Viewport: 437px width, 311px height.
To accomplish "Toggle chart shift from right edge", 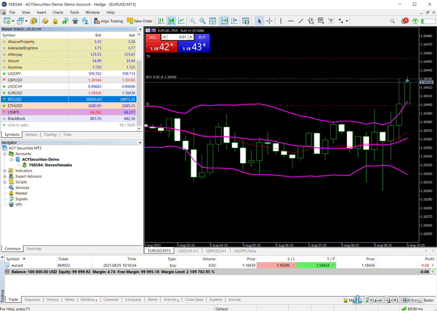I will click(x=234, y=21).
